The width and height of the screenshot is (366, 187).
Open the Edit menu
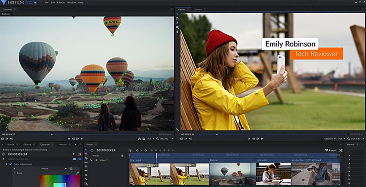[x=53, y=2]
